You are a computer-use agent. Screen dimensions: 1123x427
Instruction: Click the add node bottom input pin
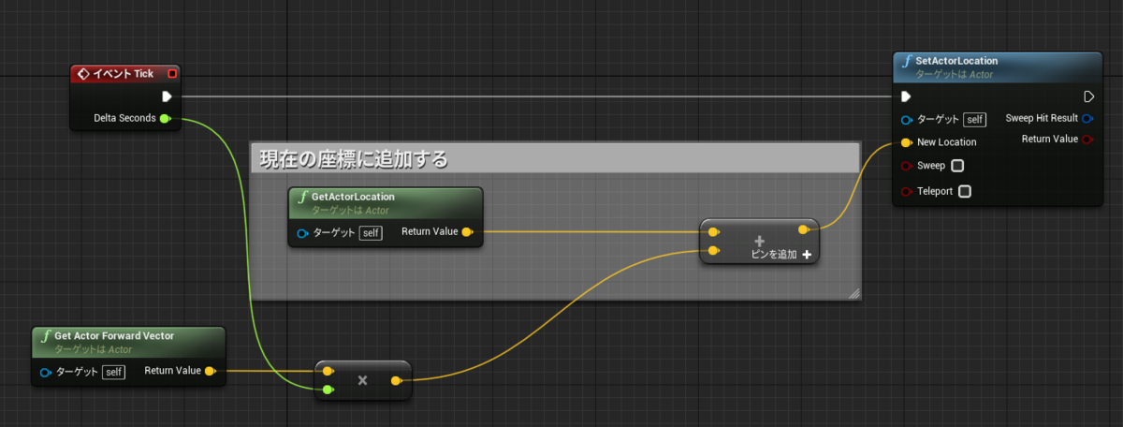(714, 250)
